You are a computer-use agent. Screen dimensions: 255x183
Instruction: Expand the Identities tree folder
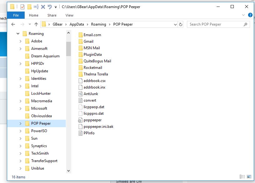21,79
